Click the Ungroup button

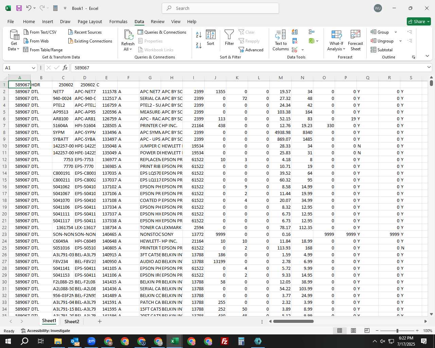coord(382,41)
